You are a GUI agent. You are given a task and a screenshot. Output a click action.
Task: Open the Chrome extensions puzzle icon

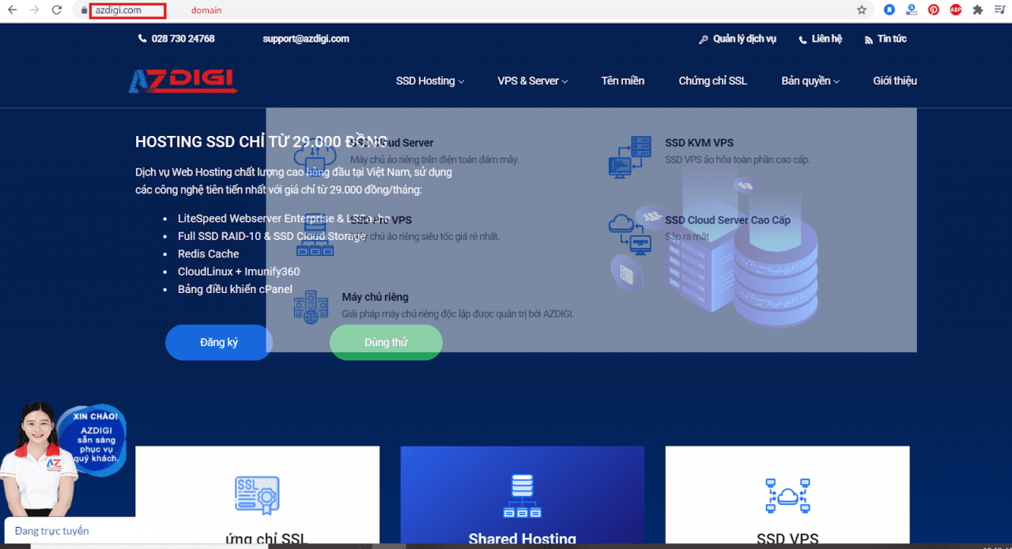pos(978,10)
